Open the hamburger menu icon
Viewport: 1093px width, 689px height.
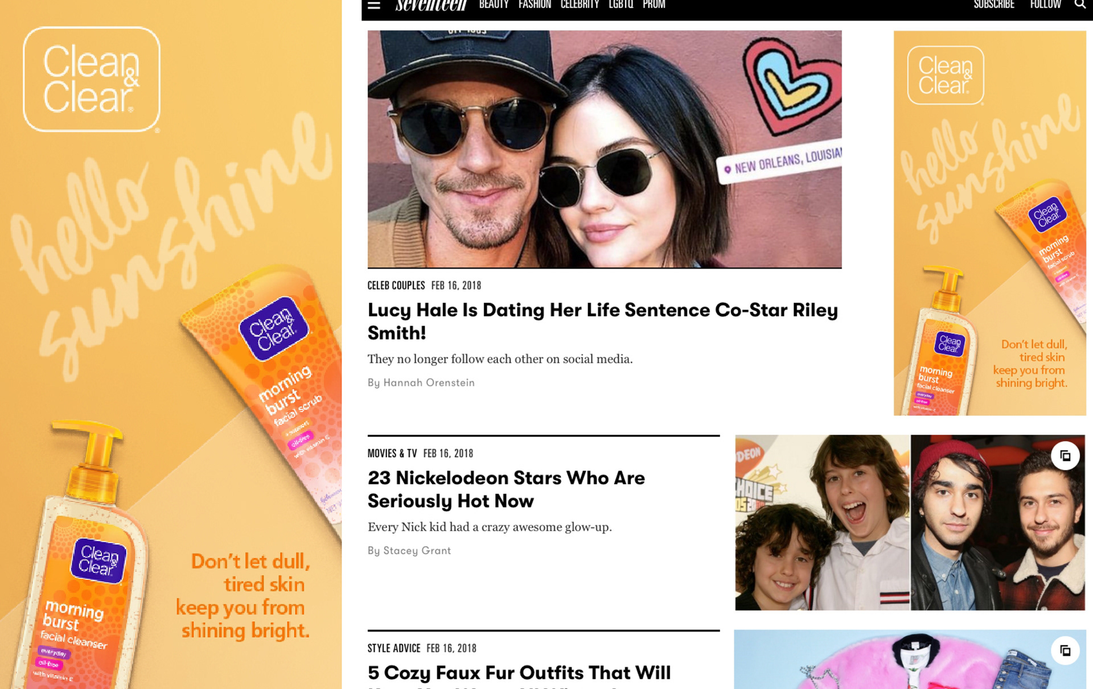tap(373, 5)
